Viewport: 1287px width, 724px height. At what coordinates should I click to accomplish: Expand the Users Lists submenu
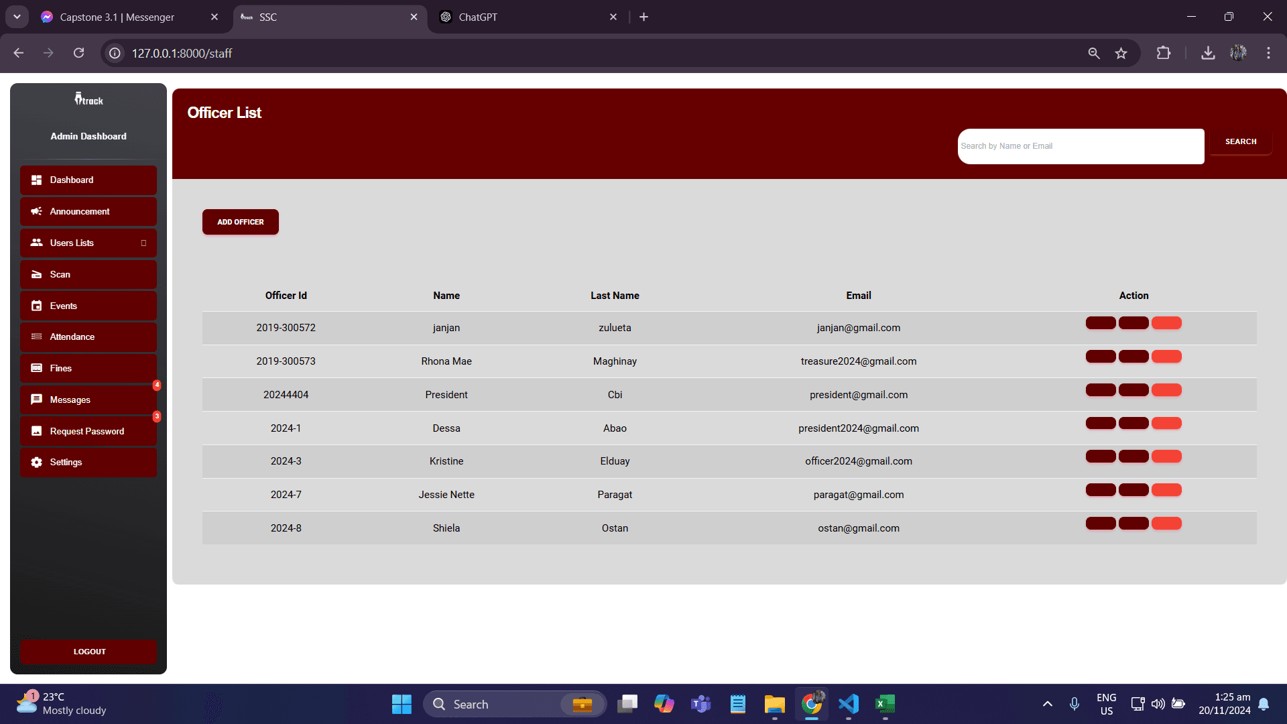(x=88, y=243)
